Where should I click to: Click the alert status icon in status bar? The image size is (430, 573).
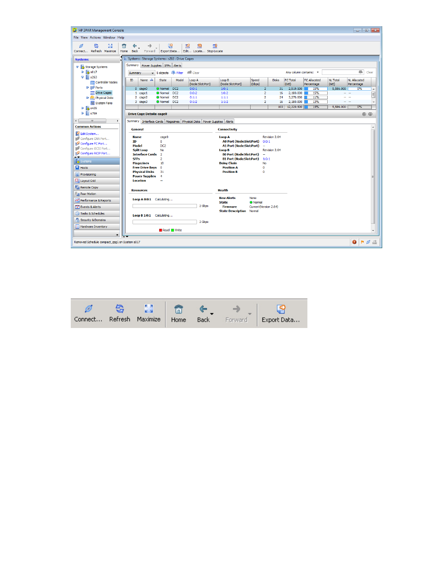354,242
